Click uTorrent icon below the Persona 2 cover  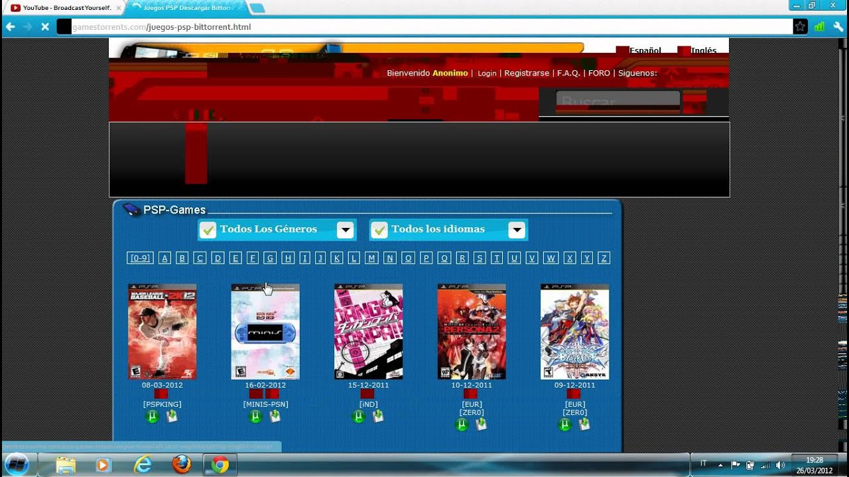pos(462,424)
